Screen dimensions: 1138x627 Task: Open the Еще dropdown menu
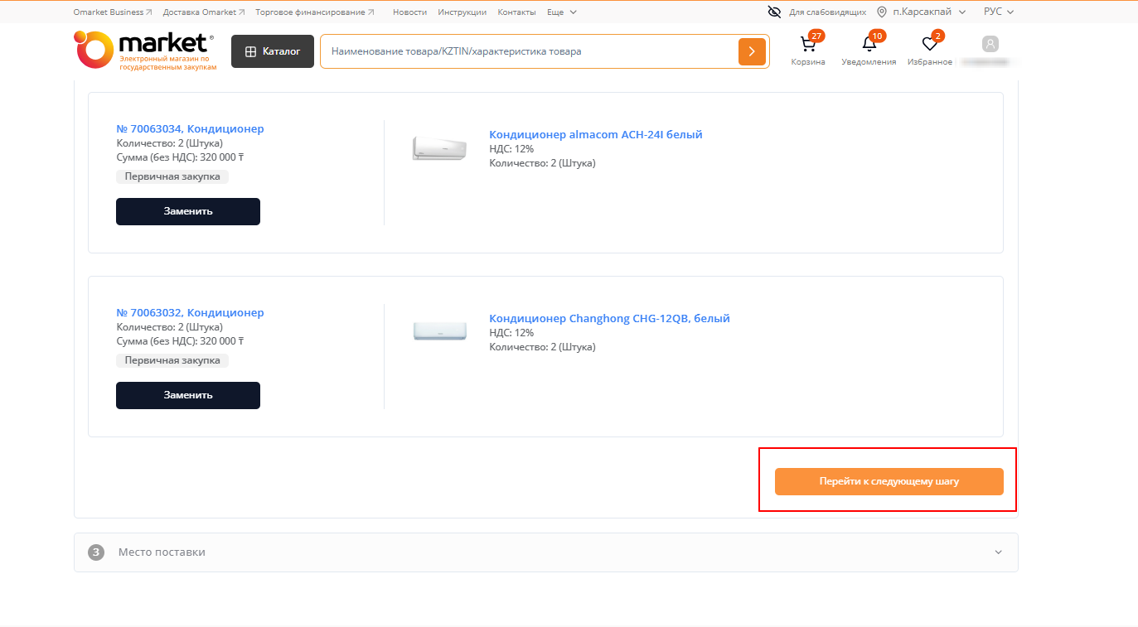[562, 12]
